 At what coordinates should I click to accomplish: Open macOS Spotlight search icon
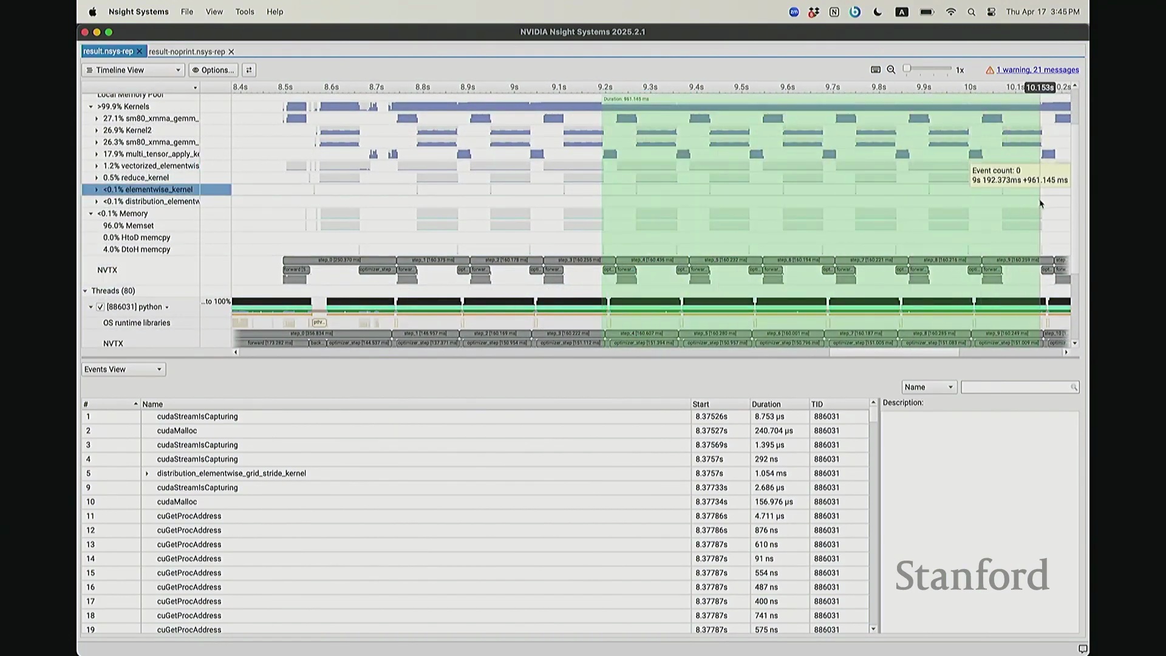[971, 12]
